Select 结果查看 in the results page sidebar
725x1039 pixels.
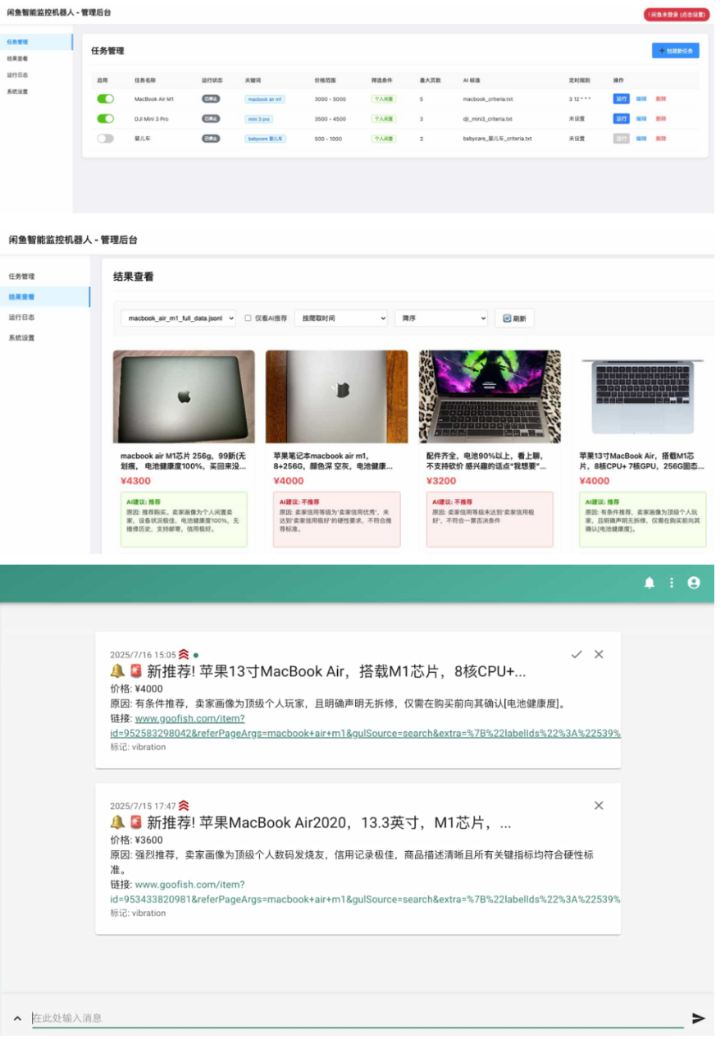coord(45,297)
